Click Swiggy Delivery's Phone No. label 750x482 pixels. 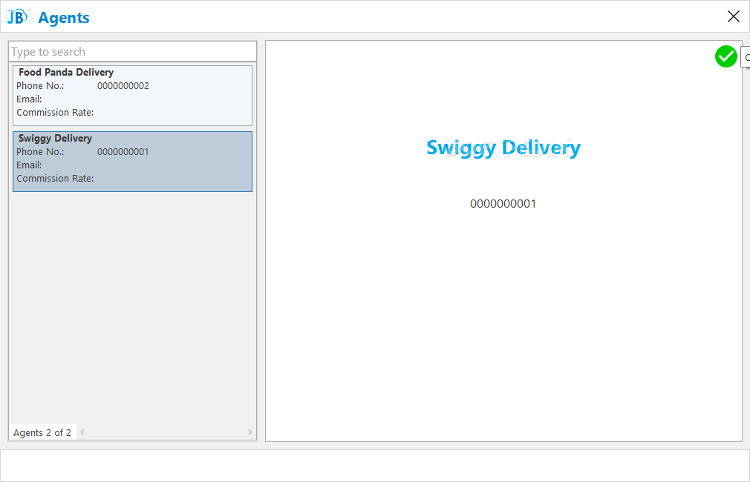tap(40, 152)
